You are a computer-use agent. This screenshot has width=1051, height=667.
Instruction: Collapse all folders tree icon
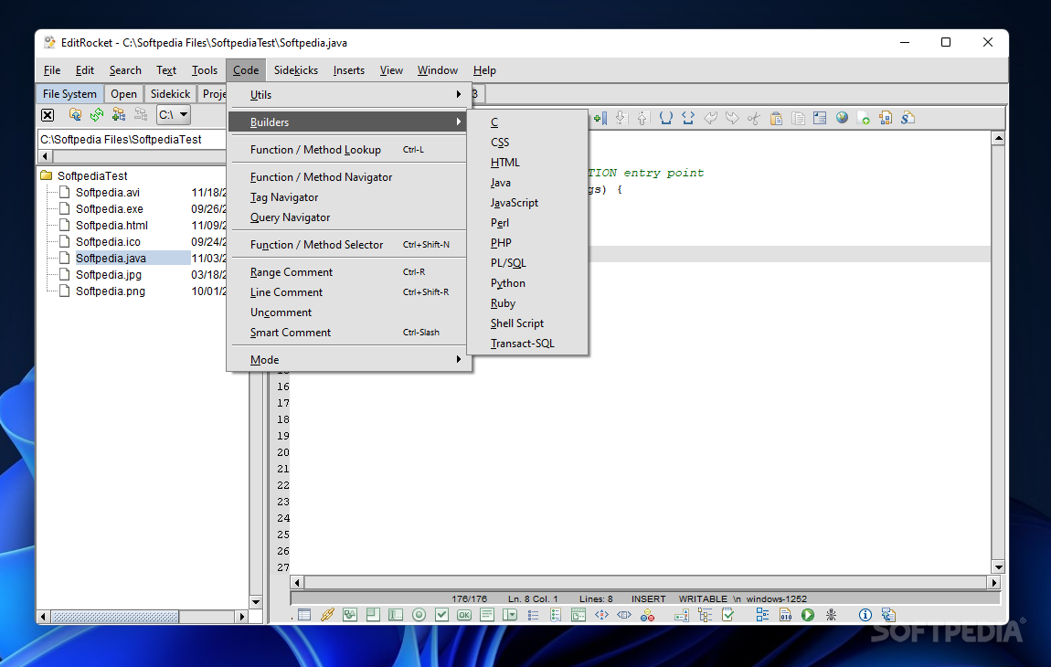click(x=141, y=114)
